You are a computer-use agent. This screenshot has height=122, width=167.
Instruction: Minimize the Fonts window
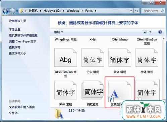145,2
